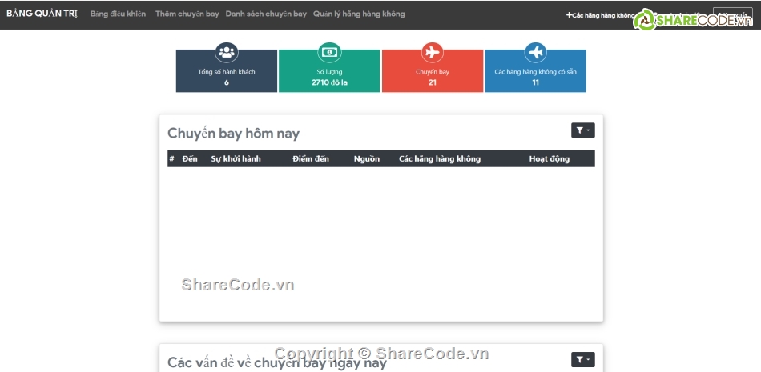Open the Tổng số hành khách card

[x=227, y=71]
